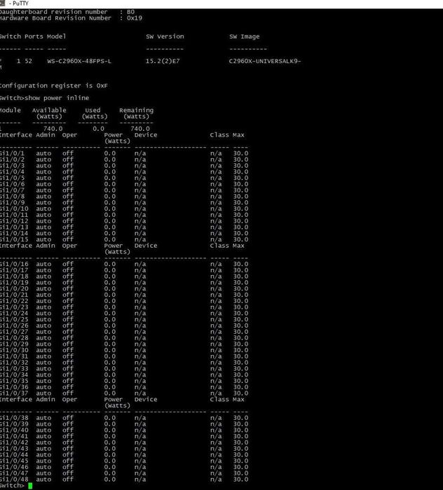Click the 'Remaining (Watts)' header
This screenshot has height=490, width=443.
[x=137, y=113]
